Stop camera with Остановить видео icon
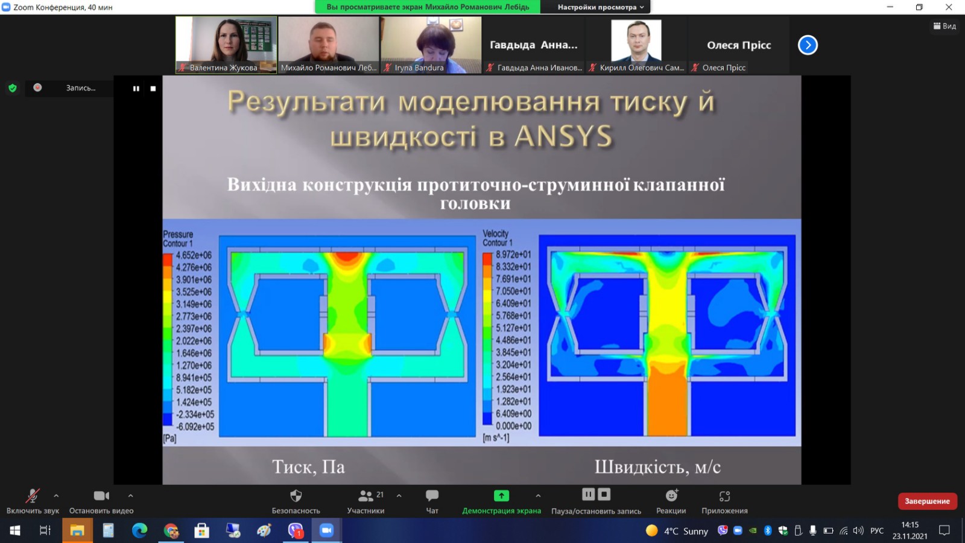This screenshot has height=543, width=965. 101,496
